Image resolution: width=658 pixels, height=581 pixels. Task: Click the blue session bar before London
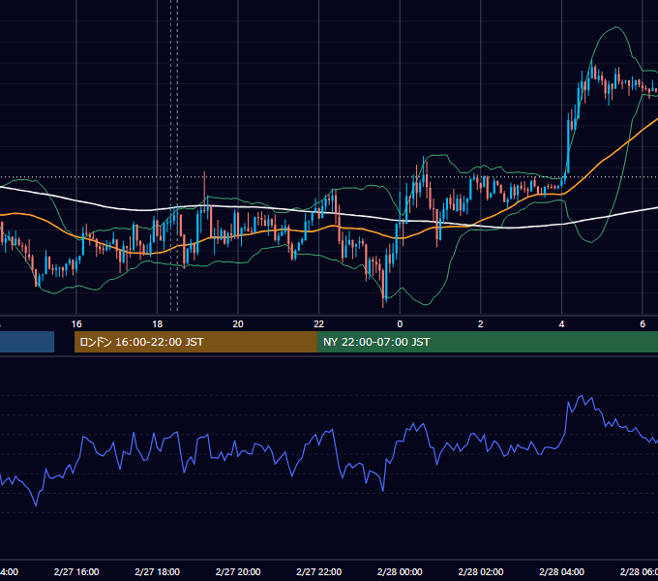point(27,342)
